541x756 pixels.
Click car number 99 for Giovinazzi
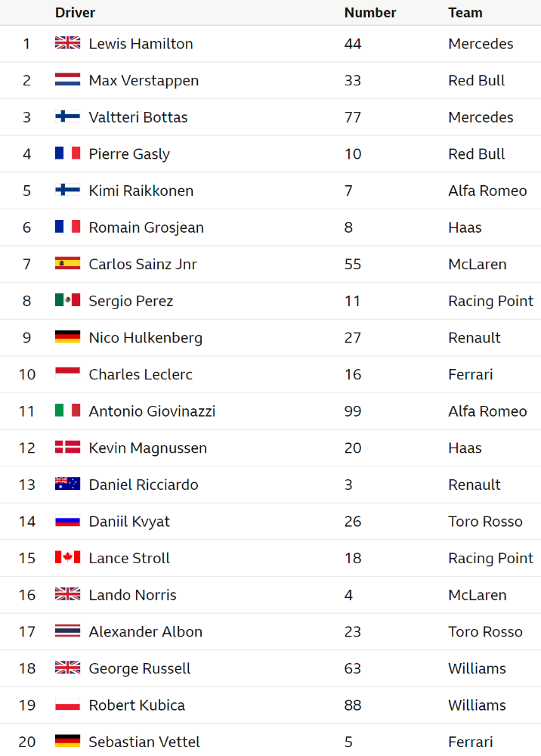click(x=353, y=411)
